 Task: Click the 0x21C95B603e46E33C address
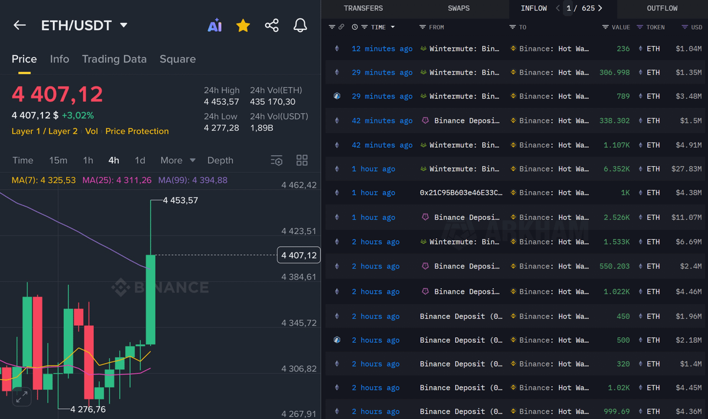(461, 193)
